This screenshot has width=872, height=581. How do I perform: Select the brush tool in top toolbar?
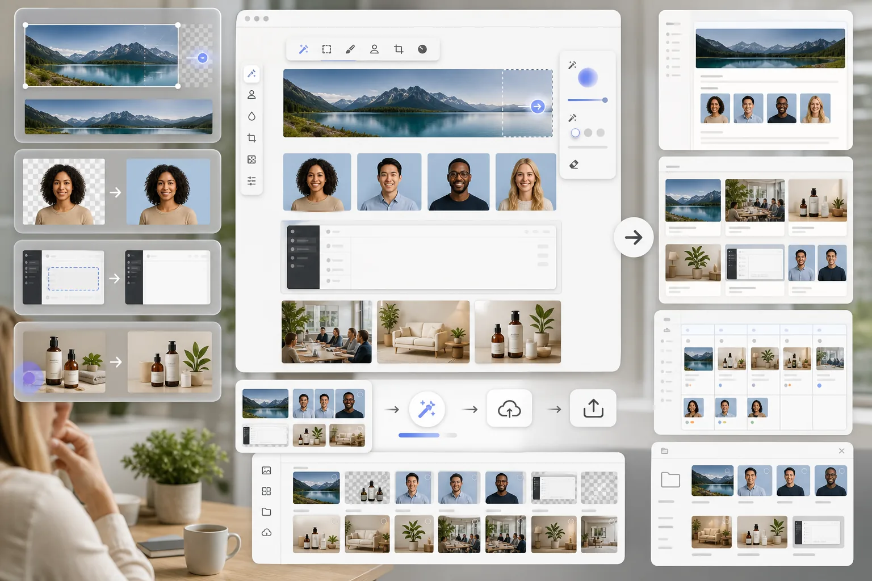point(350,49)
